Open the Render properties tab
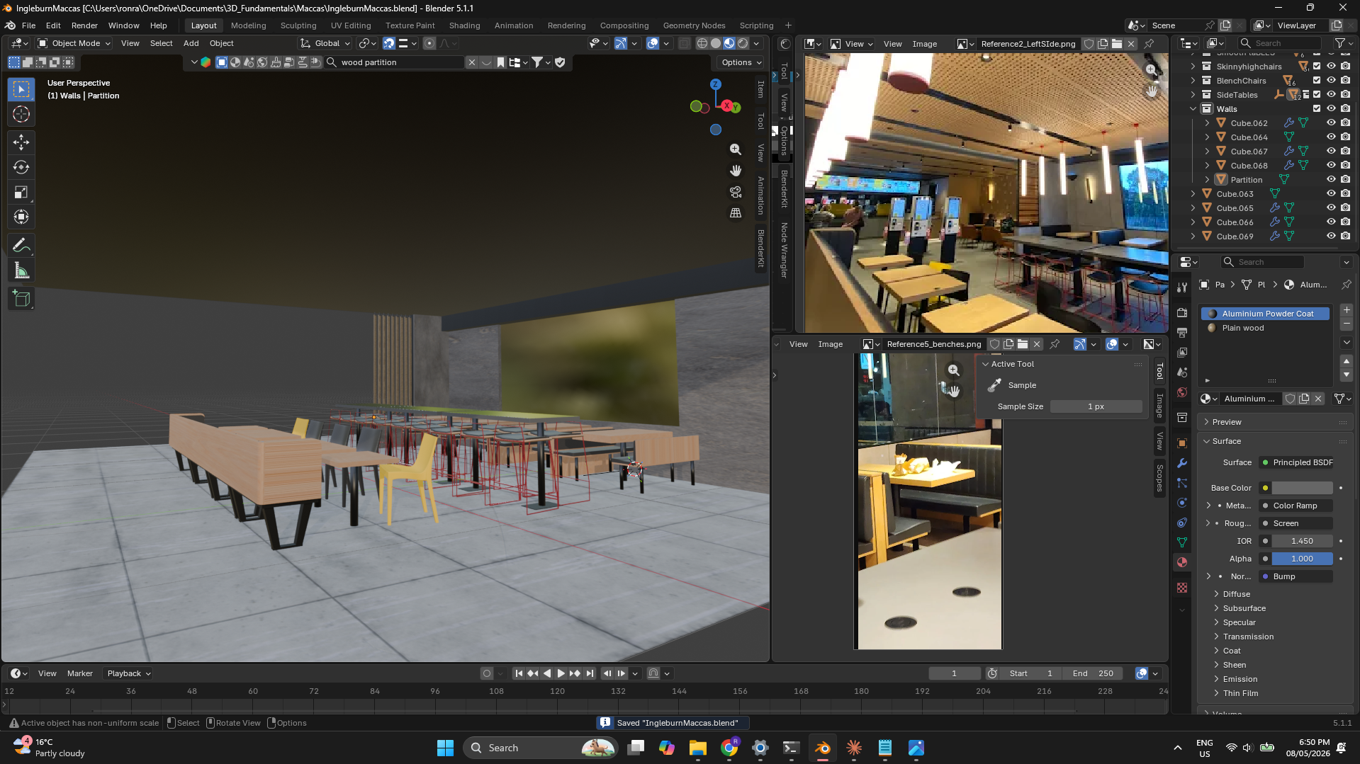Viewport: 1360px width, 764px height. coord(1182,313)
